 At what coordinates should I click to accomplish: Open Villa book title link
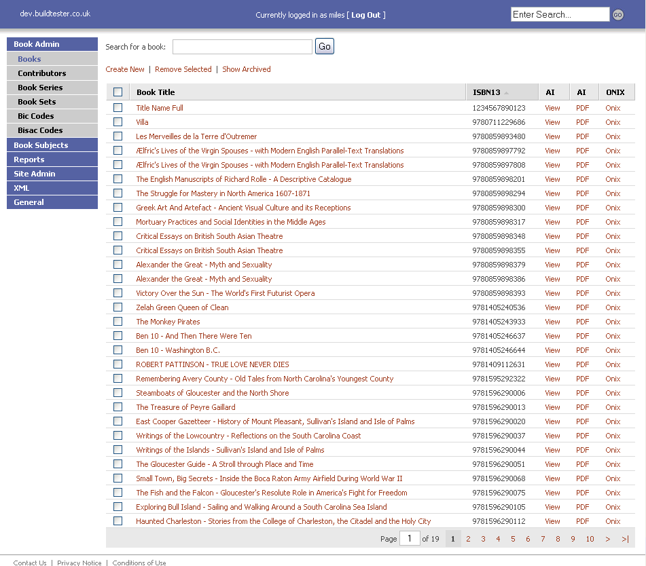click(x=142, y=122)
